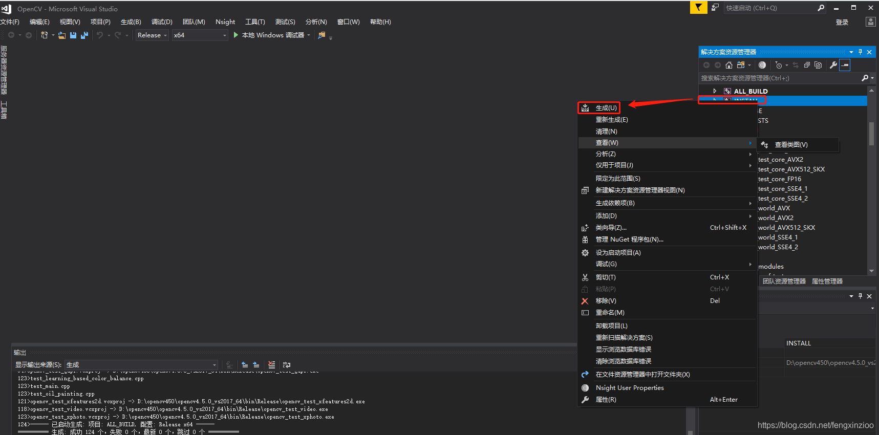Image resolution: width=879 pixels, height=435 pixels.
Task: Open the 文件(F) menu
Action: pyautogui.click(x=10, y=22)
